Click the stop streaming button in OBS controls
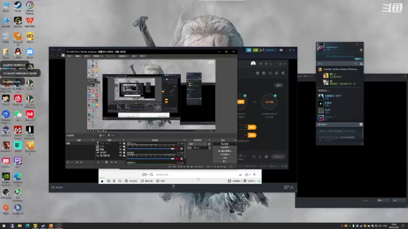The width and height of the screenshot is (408, 229). coord(224,144)
